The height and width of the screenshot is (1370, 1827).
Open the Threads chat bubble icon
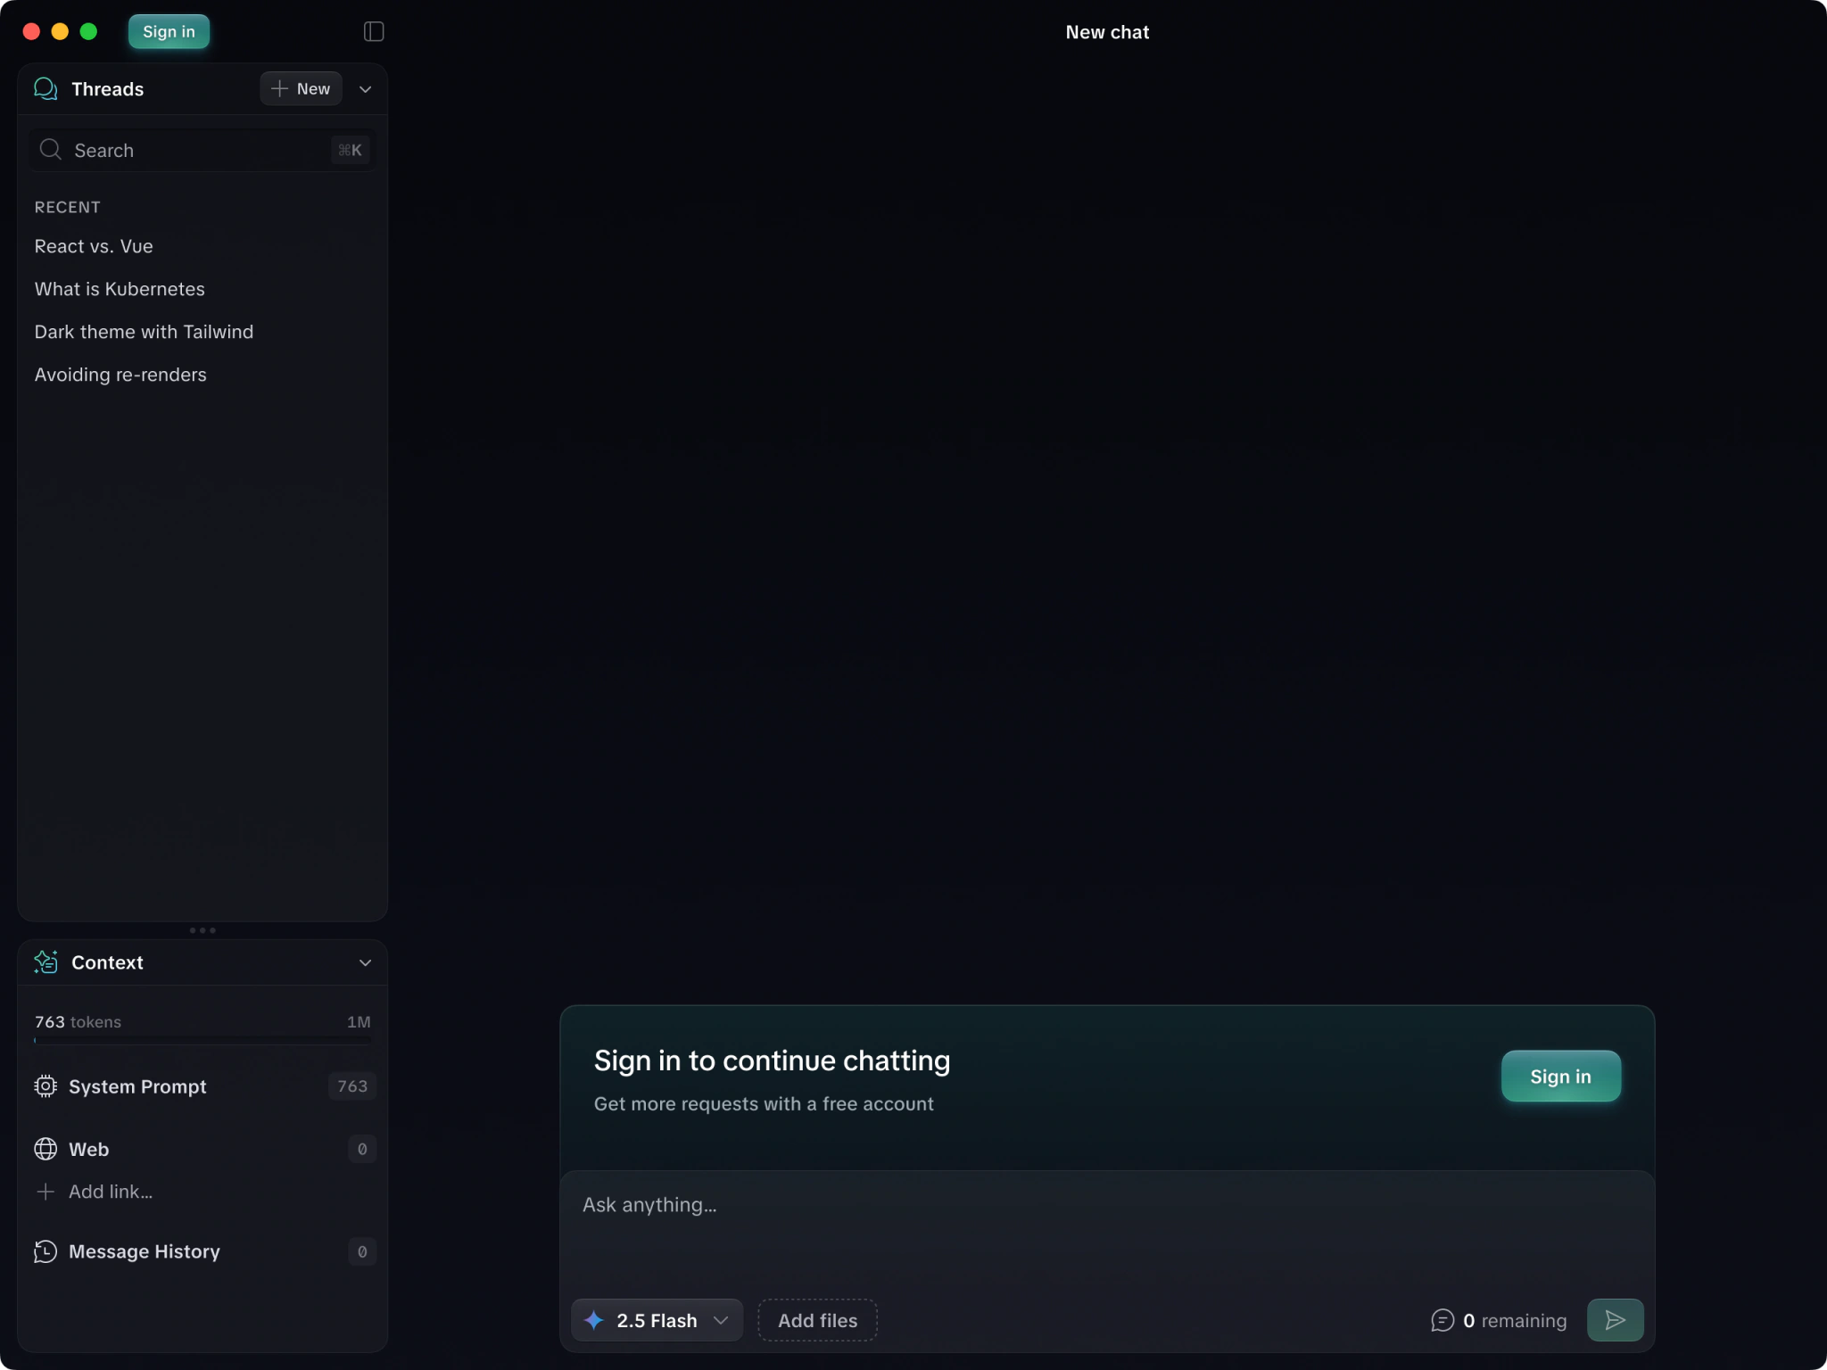coord(45,88)
